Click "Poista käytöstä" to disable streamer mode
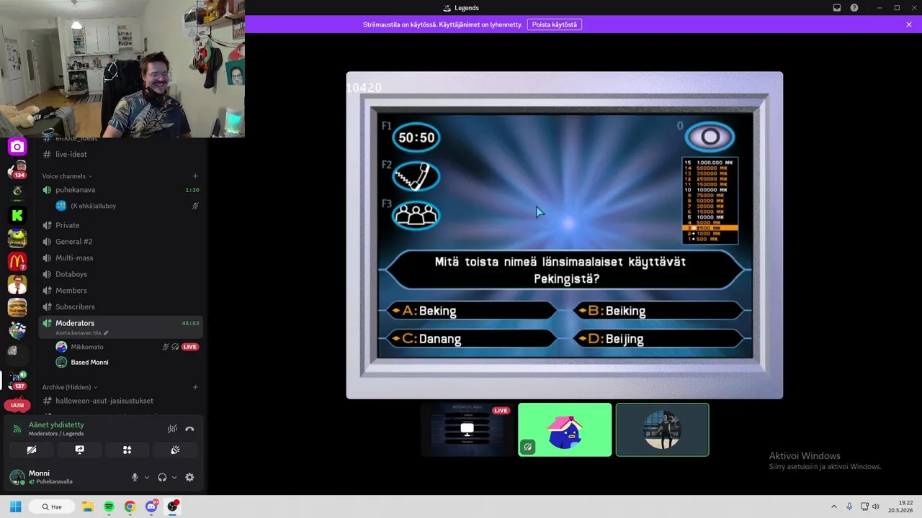This screenshot has height=518, width=922. pos(555,24)
